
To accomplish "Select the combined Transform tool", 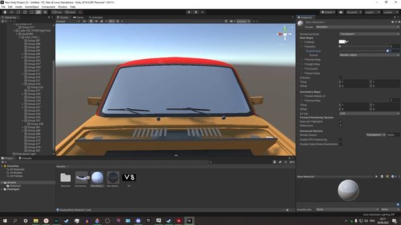I will (x=38, y=12).
